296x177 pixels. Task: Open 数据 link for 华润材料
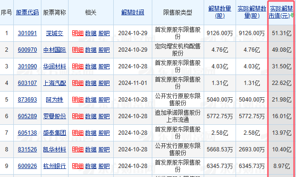pyautogui.click(x=91, y=66)
